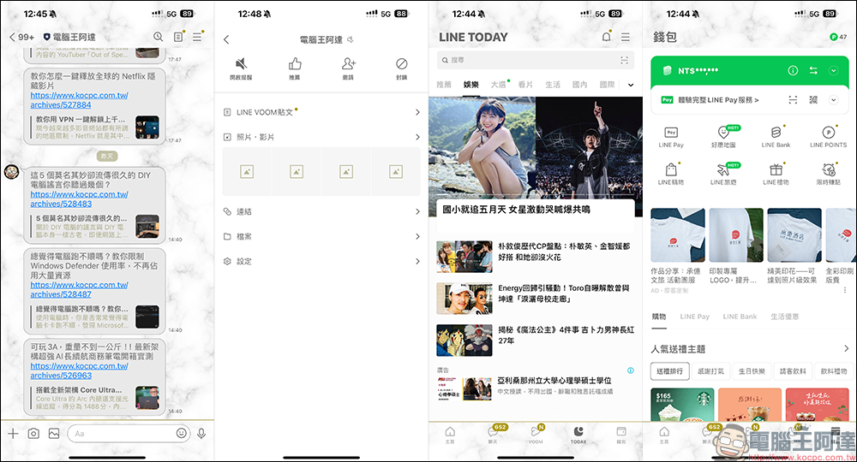The image size is (857, 462).
Task: Switch to the 推薦 tab
Action: (x=444, y=85)
